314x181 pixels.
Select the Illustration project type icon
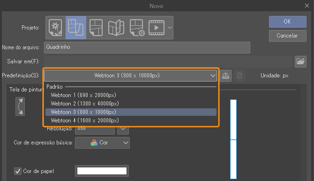point(55,28)
